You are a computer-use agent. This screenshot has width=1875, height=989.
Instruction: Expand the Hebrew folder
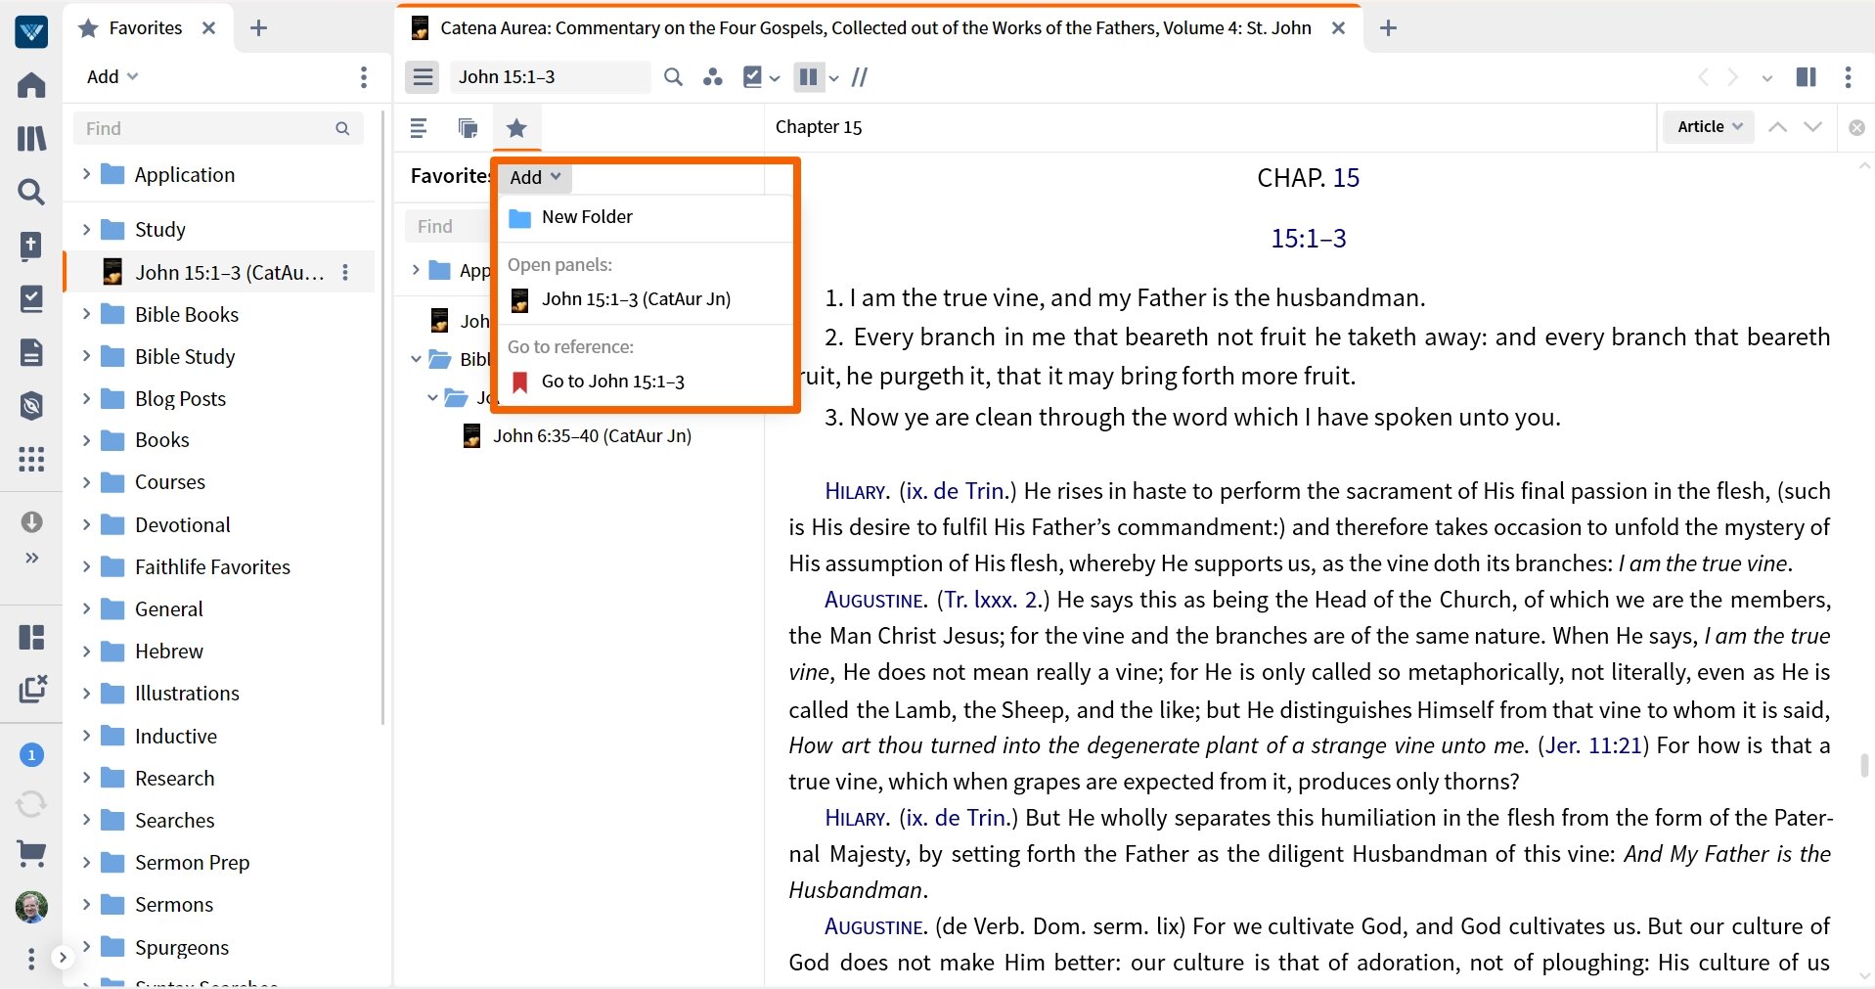[x=86, y=651]
